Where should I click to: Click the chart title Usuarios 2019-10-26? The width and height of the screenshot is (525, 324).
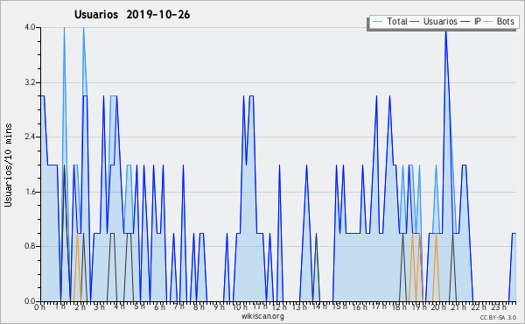pyautogui.click(x=132, y=15)
